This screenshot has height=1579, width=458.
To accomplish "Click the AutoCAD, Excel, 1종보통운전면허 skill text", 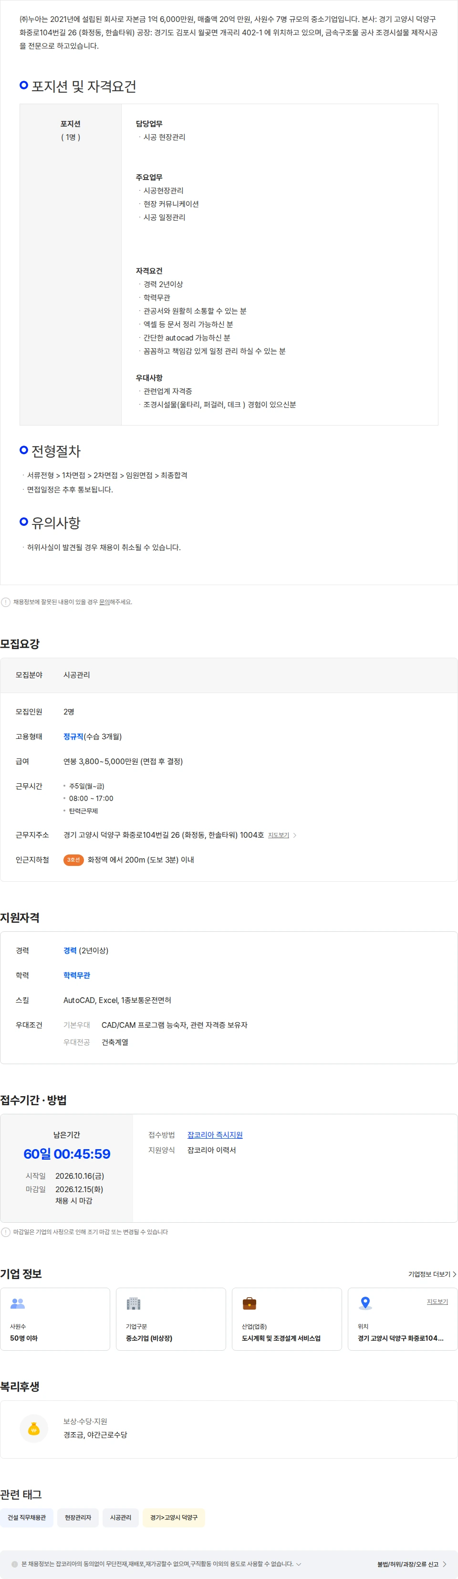I will 117,1000.
